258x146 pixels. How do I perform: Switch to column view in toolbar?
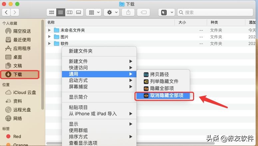coord(70,12)
